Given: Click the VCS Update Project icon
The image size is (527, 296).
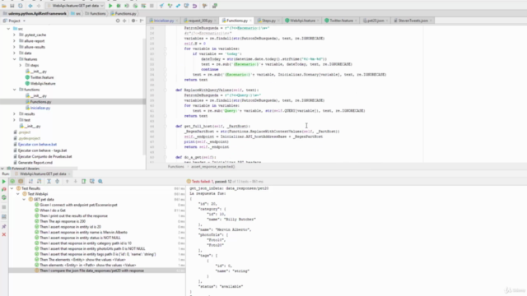Looking at the screenshot, I should click(x=161, y=6).
